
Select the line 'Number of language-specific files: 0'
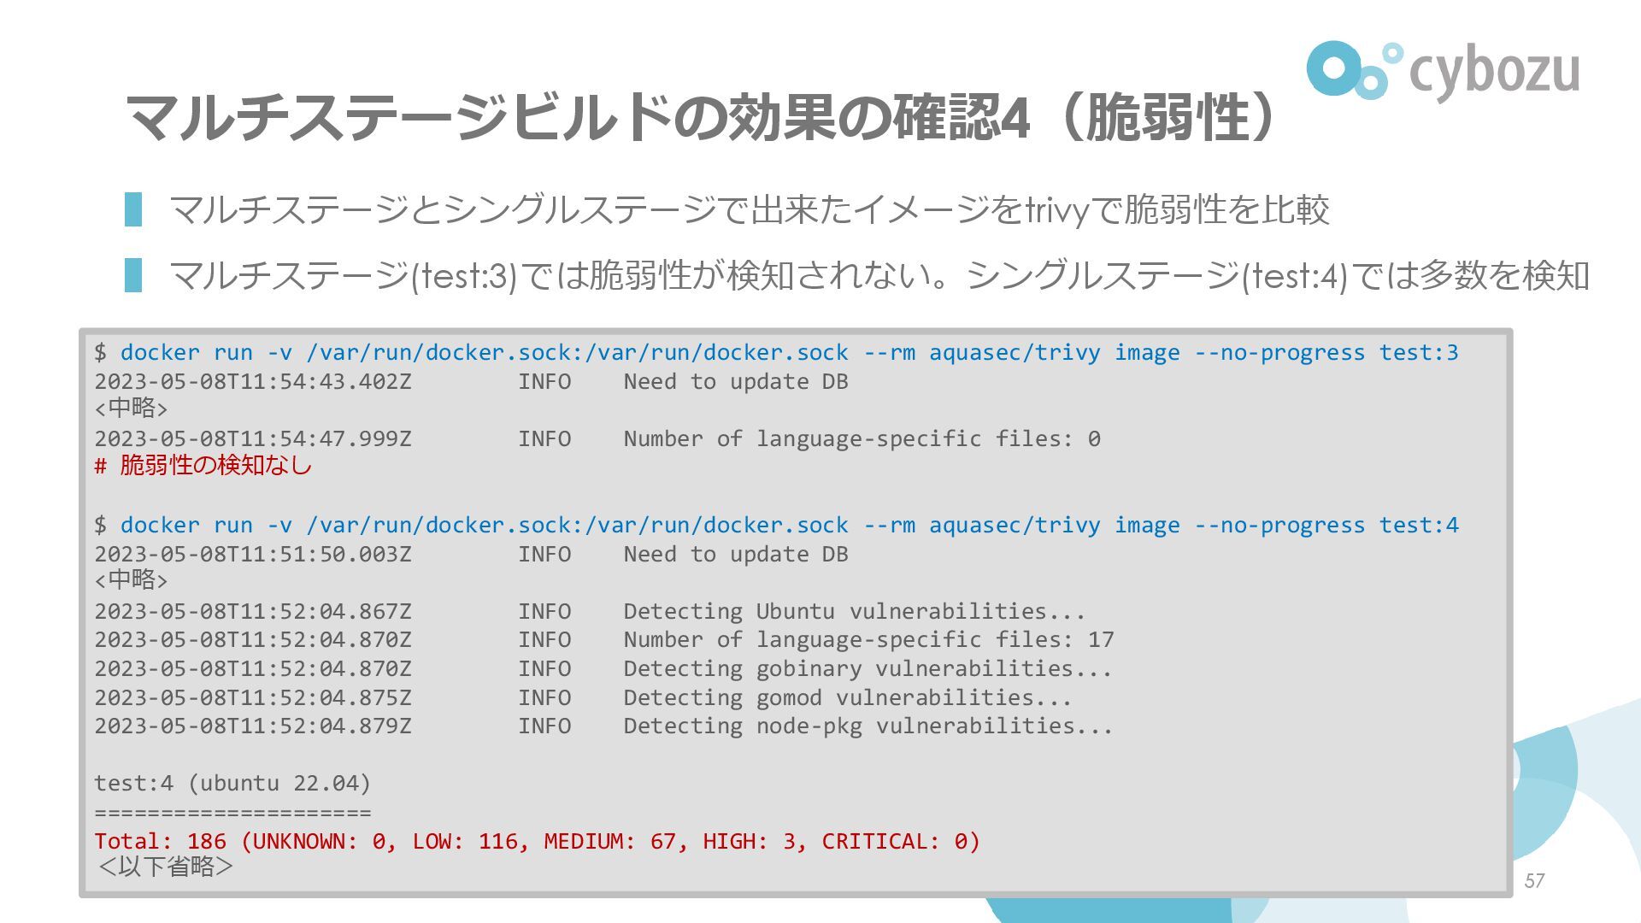[x=597, y=438]
